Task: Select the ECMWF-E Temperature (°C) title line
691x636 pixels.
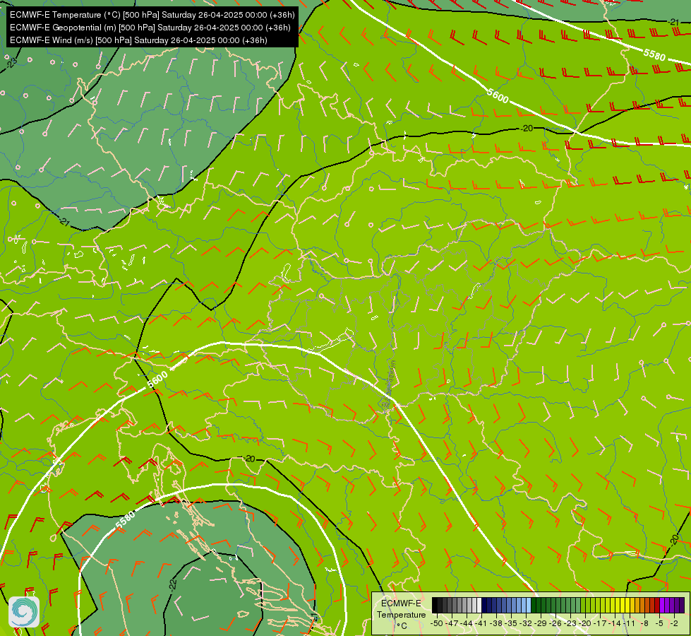Action: coord(152,15)
